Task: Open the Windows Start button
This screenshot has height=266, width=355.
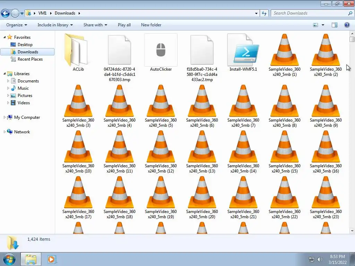Action: (x=9, y=259)
